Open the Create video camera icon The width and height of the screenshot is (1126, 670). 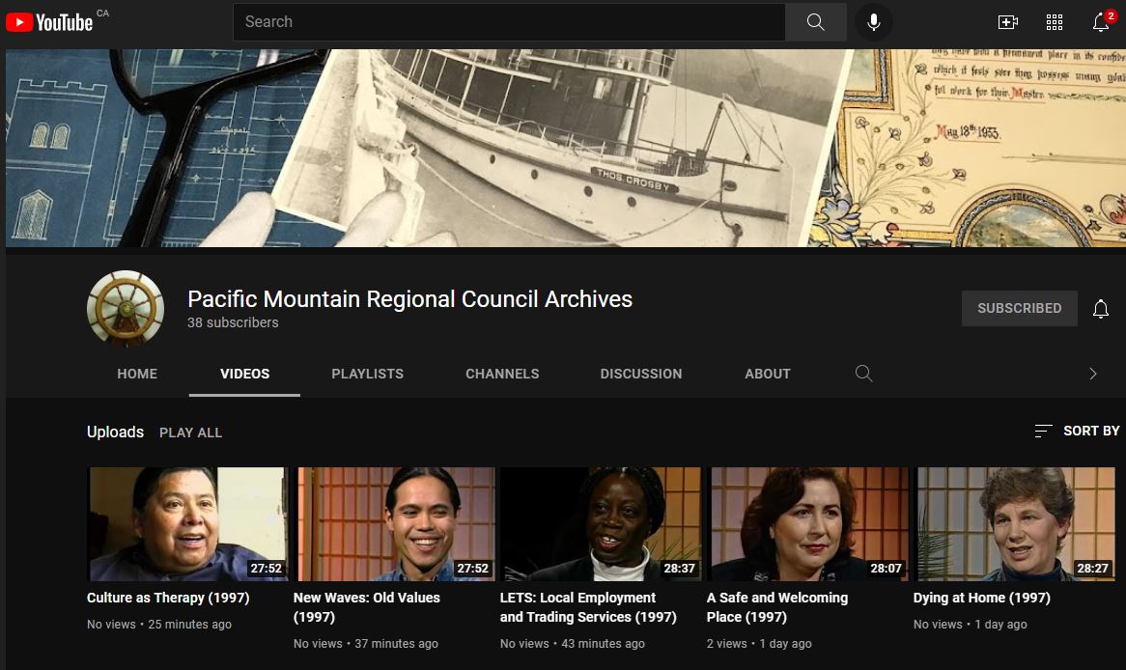click(1007, 22)
